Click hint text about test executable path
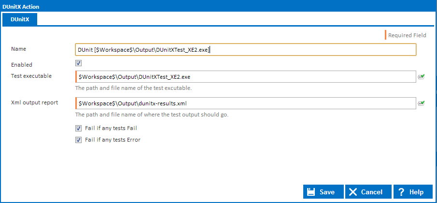This screenshot has height=203, width=437. pyautogui.click(x=133, y=88)
